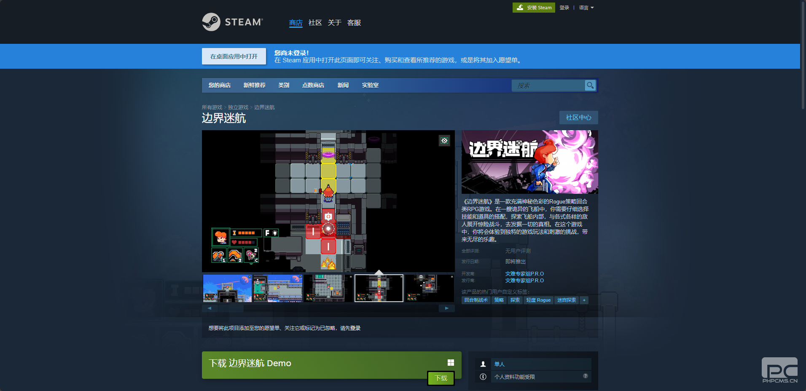
Task: Open the 您的商店 menu
Action: 220,85
